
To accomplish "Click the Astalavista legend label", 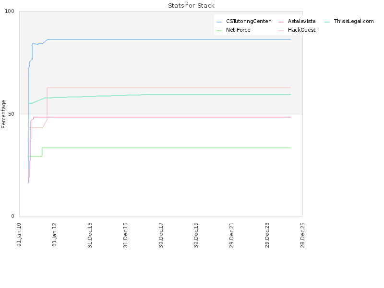I will 301,21.
